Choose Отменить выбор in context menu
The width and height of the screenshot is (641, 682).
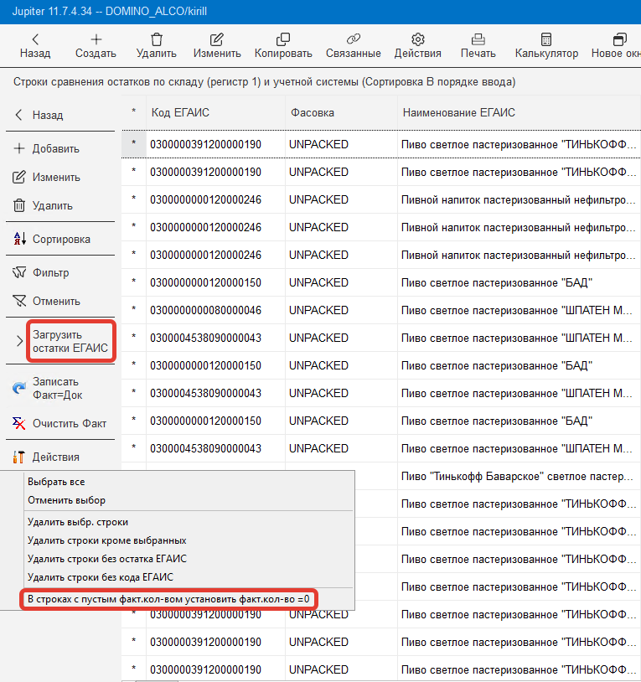point(66,500)
